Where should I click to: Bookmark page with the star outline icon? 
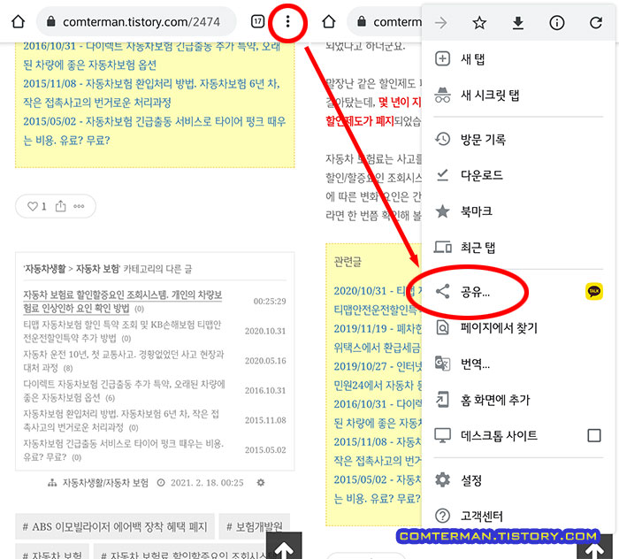click(479, 22)
